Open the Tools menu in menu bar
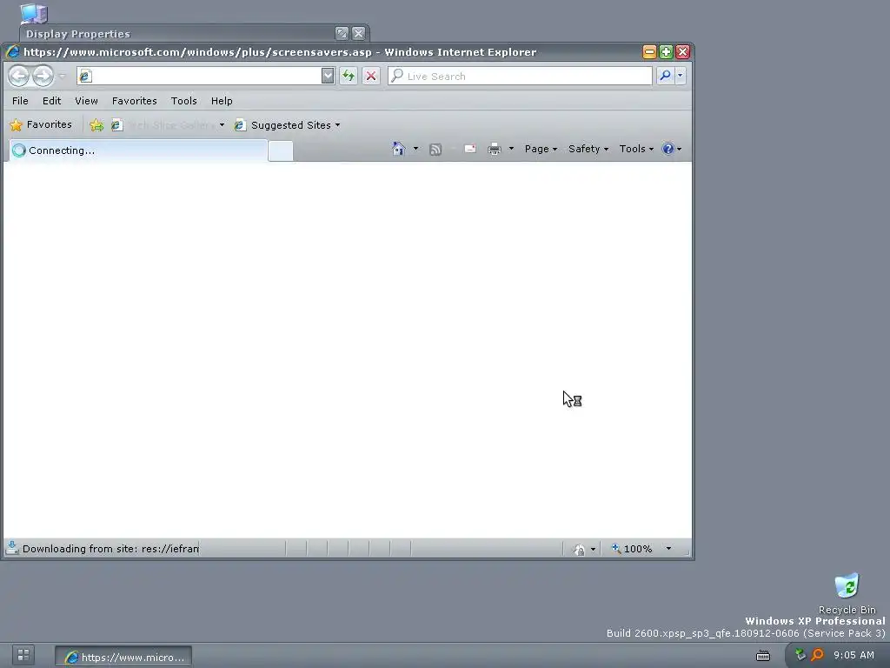890x668 pixels. [184, 101]
